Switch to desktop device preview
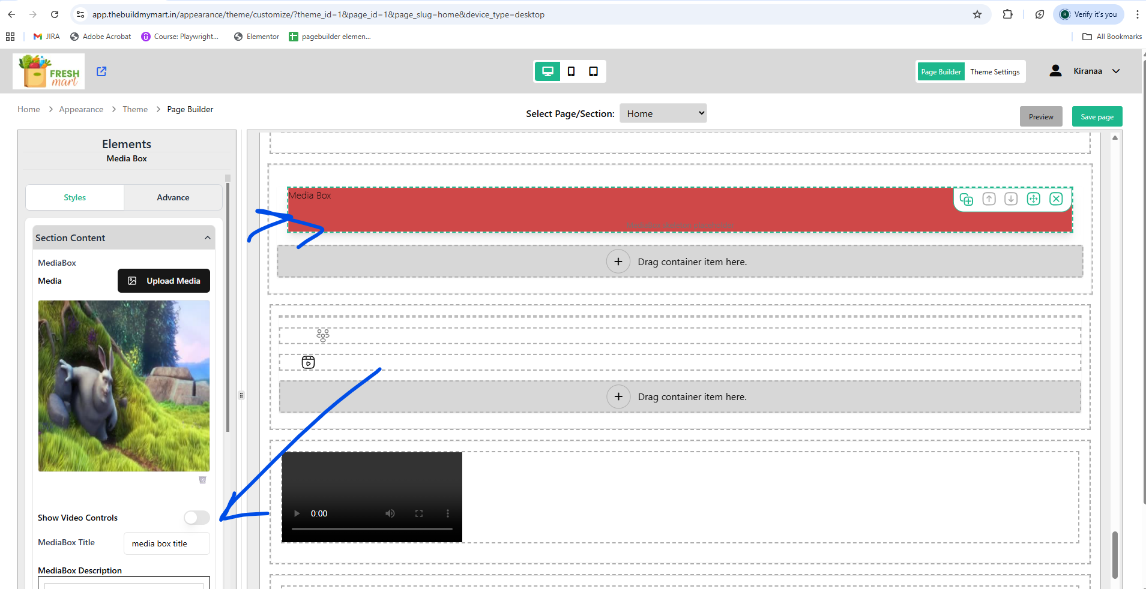Image resolution: width=1146 pixels, height=589 pixels. tap(547, 71)
